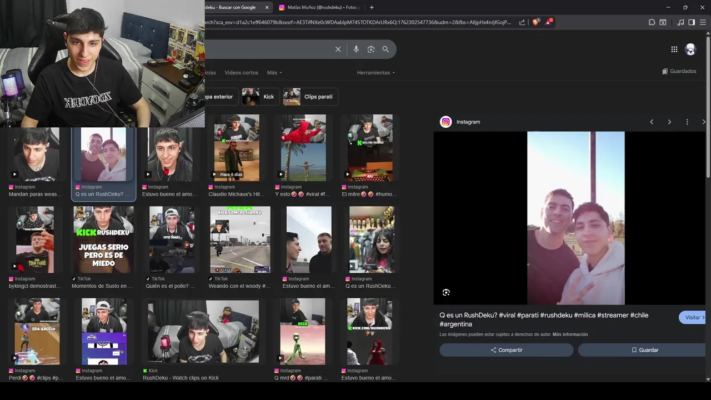This screenshot has height=400, width=711.
Task: Start voice search with microphone icon
Action: point(356,49)
